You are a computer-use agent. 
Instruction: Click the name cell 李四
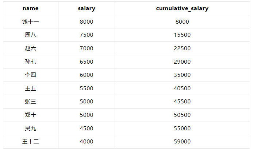(30, 75)
